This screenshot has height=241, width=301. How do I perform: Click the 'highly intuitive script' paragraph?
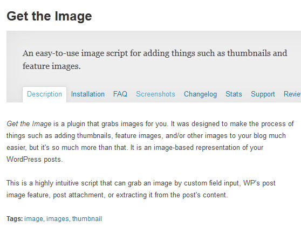tap(141, 189)
